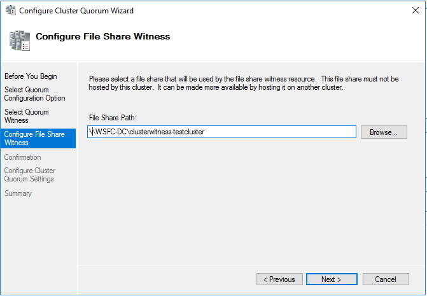This screenshot has height=296, width=427.
Task: Choose the Configure Cluster Quorum Settings step
Action: click(x=29, y=174)
